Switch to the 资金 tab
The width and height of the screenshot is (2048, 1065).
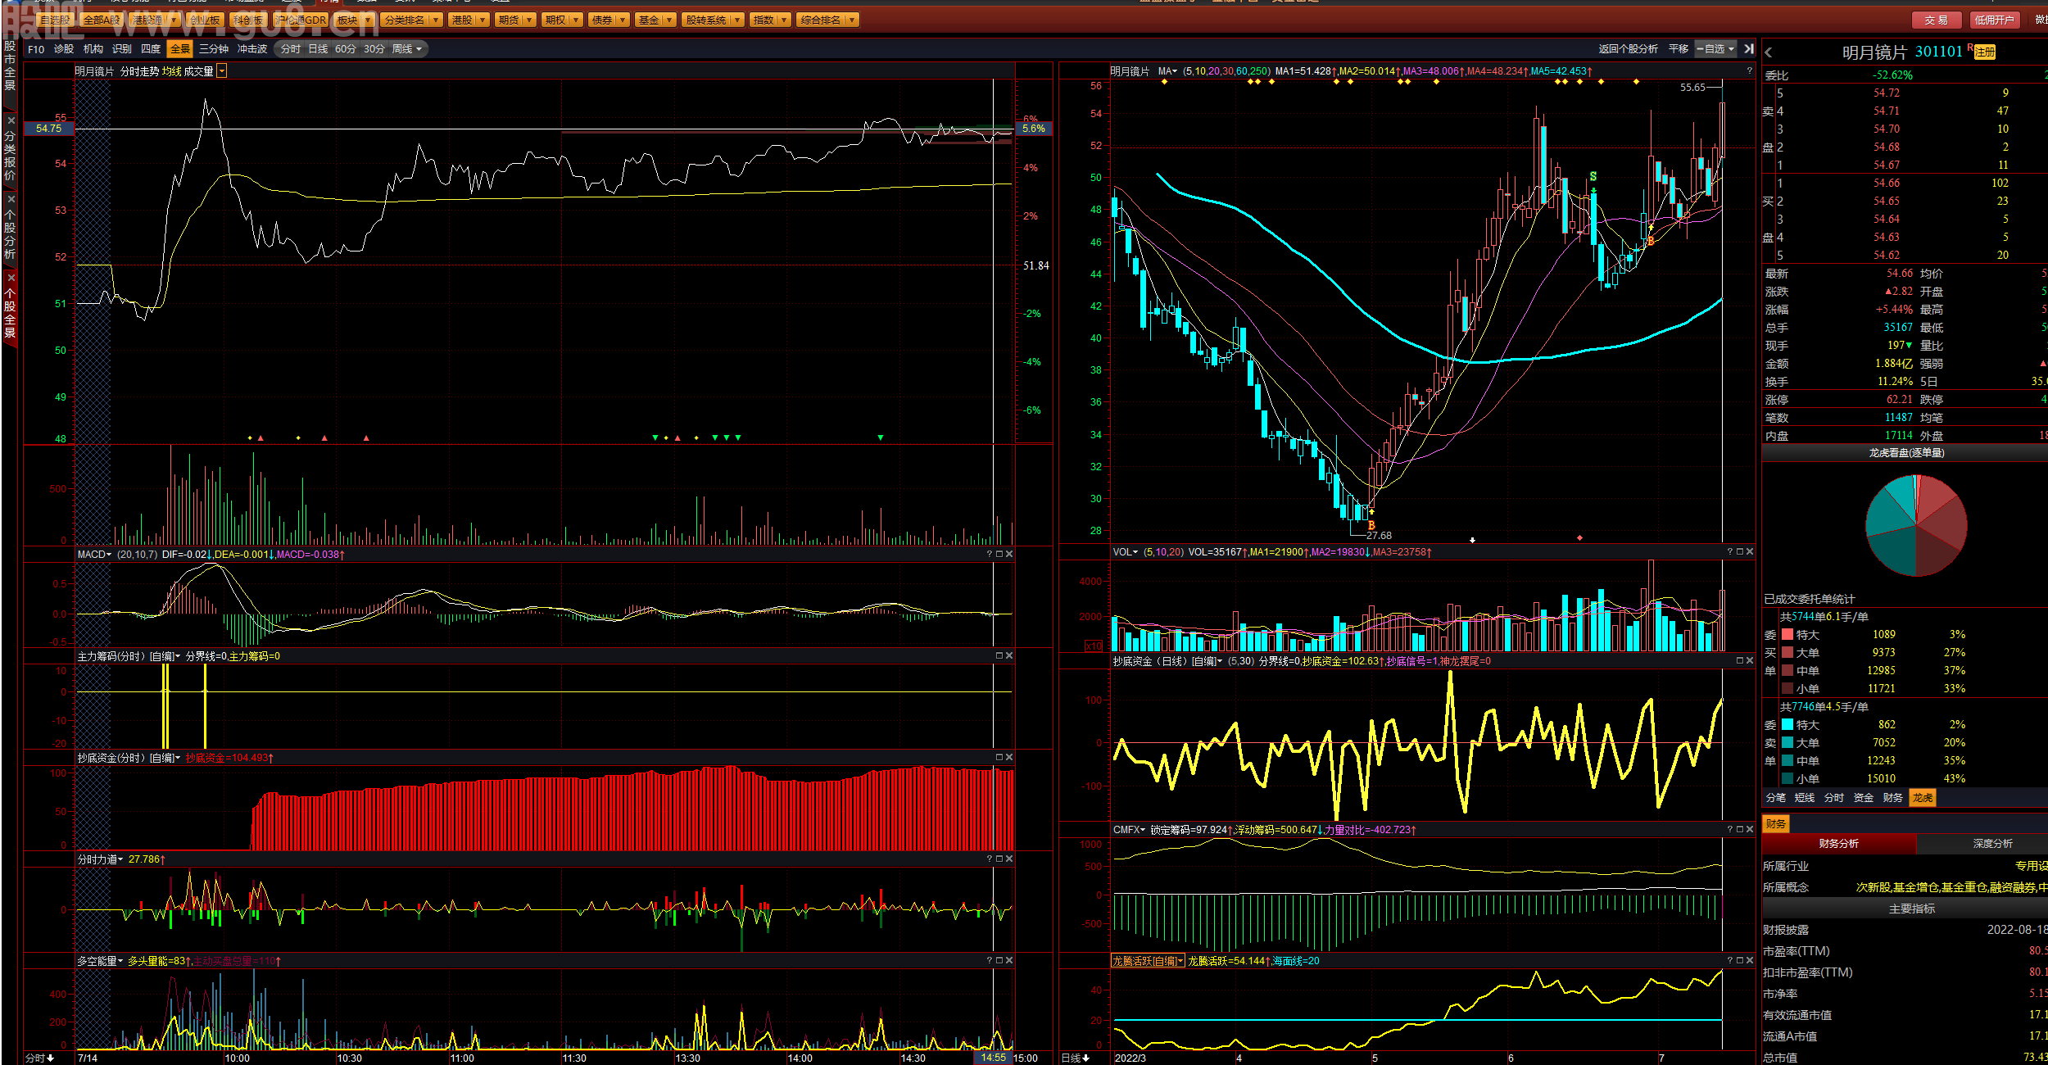click(x=1864, y=798)
